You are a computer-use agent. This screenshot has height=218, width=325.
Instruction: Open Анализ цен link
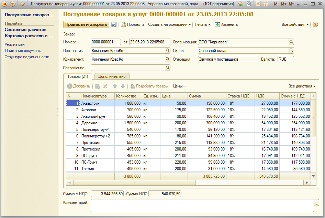tap(15, 44)
